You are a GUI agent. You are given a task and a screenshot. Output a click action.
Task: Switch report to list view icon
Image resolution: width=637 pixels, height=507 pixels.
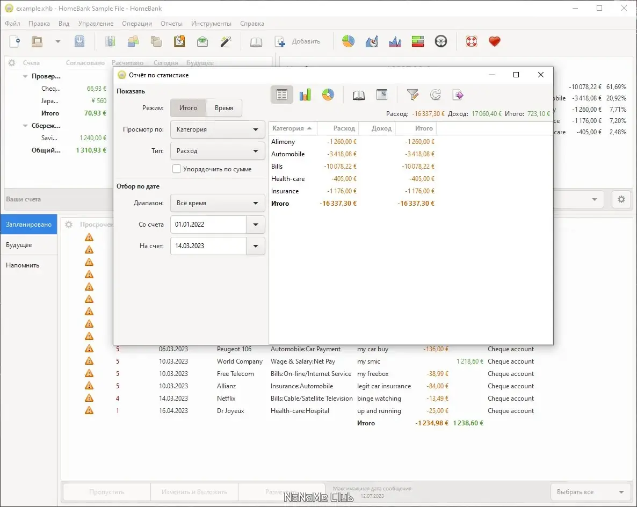click(x=282, y=95)
